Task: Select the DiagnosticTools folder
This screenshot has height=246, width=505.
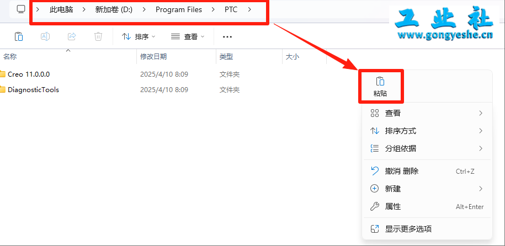Action: 33,89
